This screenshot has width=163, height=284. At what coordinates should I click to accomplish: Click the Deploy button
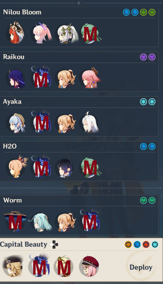pyautogui.click(x=141, y=267)
